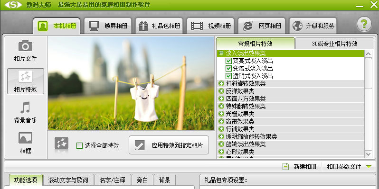Switch to 3D或专业相片特效 tab
Screen dimensions: 379x189
point(334,44)
